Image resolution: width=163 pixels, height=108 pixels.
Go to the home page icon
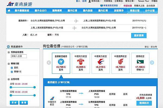pyautogui.click(x=9, y=11)
